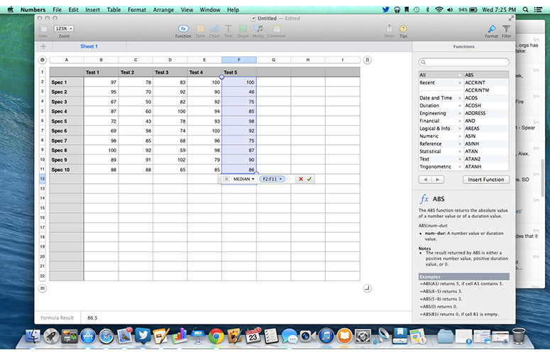
Task: Open the Filter panel
Action: coord(506,31)
